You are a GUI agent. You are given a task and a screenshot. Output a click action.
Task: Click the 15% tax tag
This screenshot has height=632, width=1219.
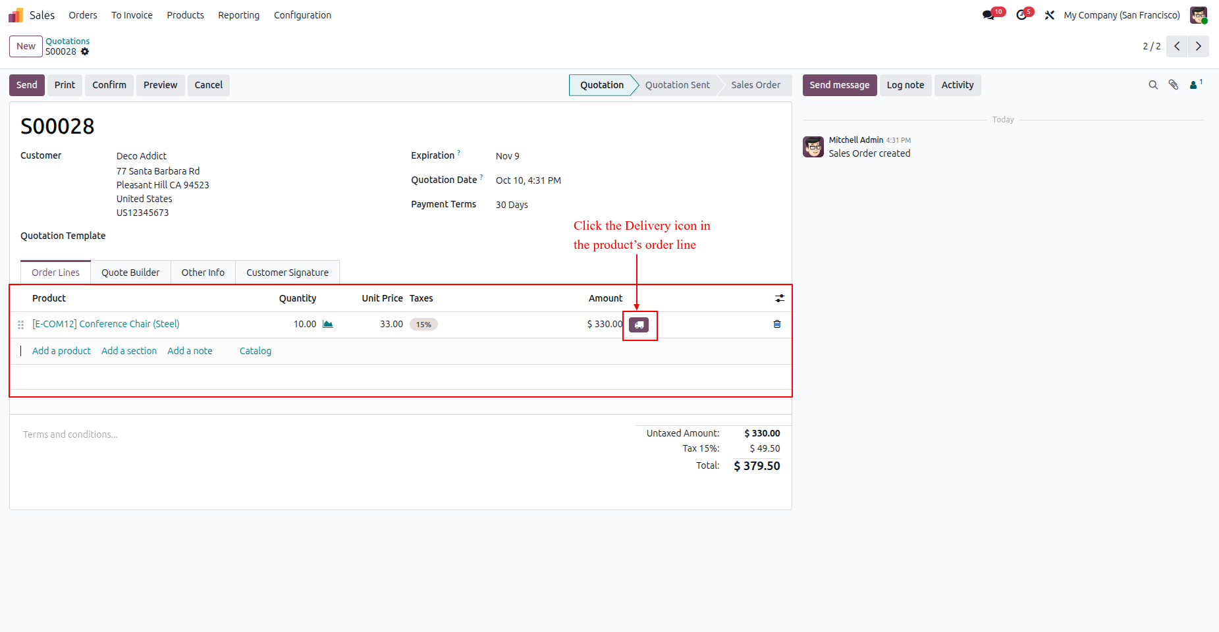[423, 325]
